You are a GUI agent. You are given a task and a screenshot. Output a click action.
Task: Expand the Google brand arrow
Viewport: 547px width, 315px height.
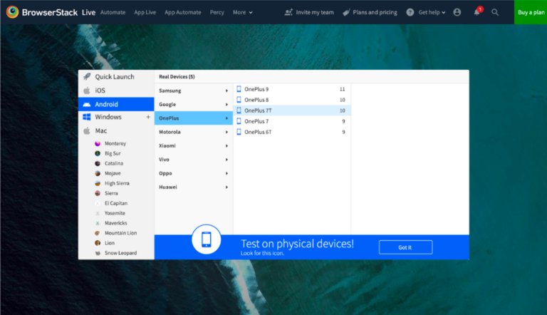click(226, 105)
